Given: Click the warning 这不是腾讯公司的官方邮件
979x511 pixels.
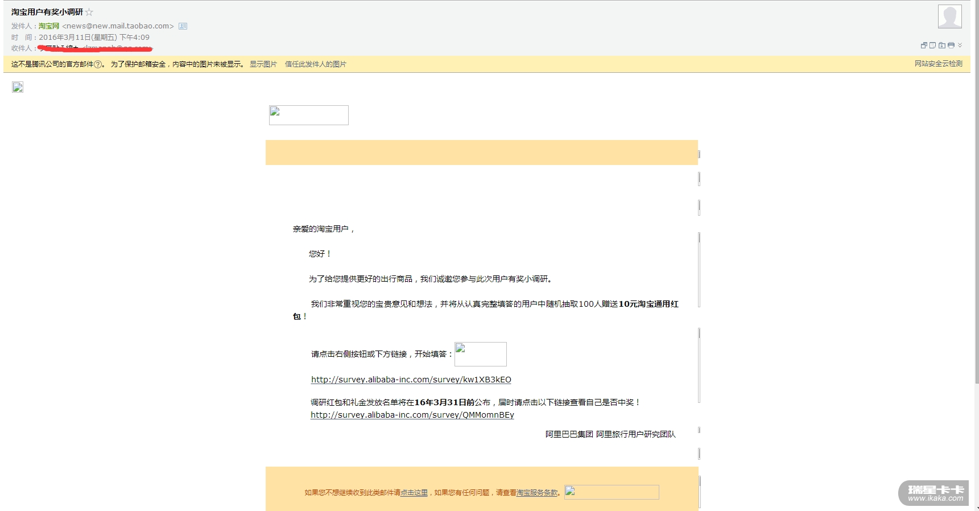Looking at the screenshot, I should point(52,64).
